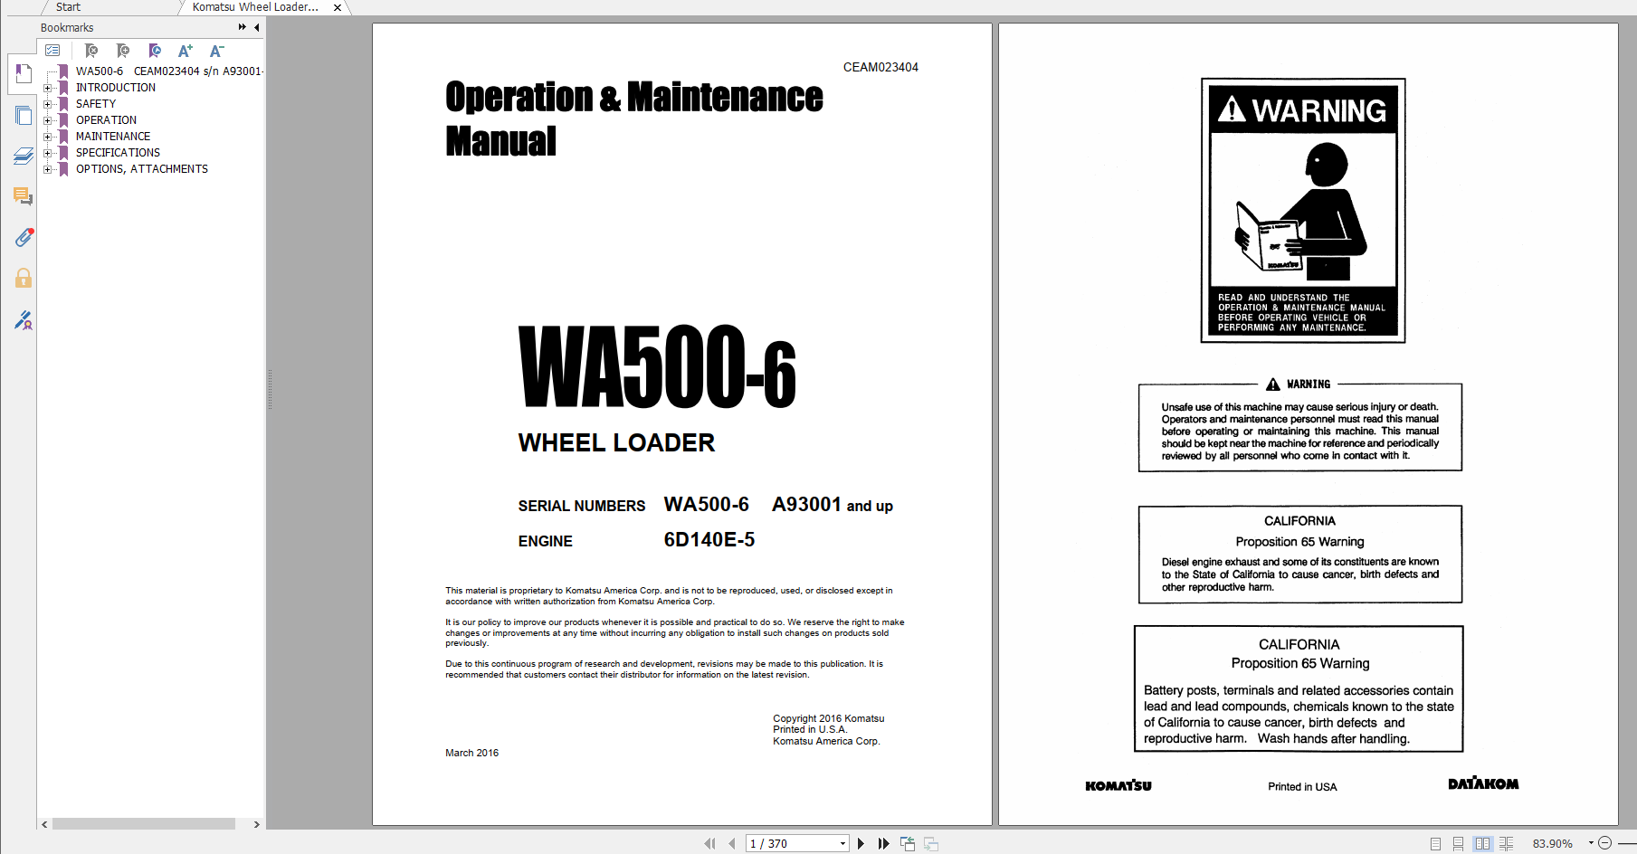Image resolution: width=1637 pixels, height=854 pixels.
Task: Open the zoom level dropdown arrow
Action: point(1591,843)
